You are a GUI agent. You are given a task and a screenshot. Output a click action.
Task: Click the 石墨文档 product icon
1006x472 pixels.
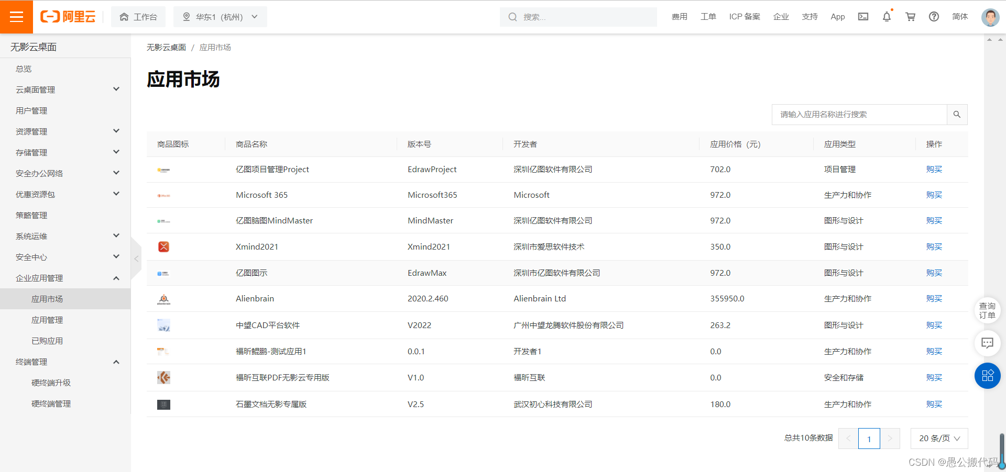click(x=163, y=404)
